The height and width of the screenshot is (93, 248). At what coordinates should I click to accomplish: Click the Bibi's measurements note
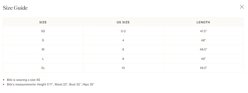pyautogui.click(x=51, y=84)
